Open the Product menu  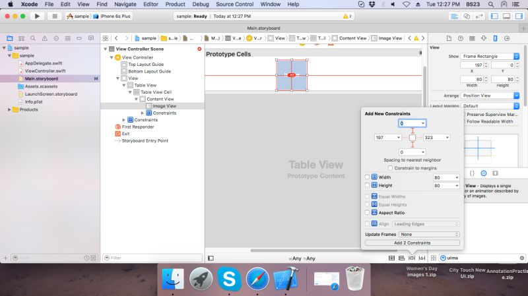175,5
